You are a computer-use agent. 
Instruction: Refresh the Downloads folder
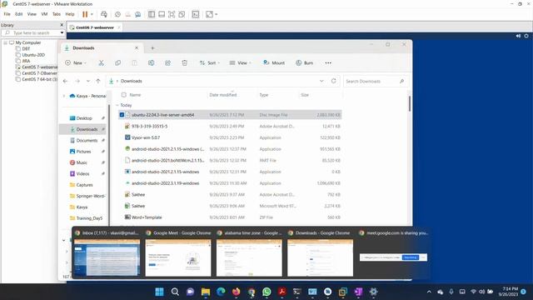(x=333, y=81)
